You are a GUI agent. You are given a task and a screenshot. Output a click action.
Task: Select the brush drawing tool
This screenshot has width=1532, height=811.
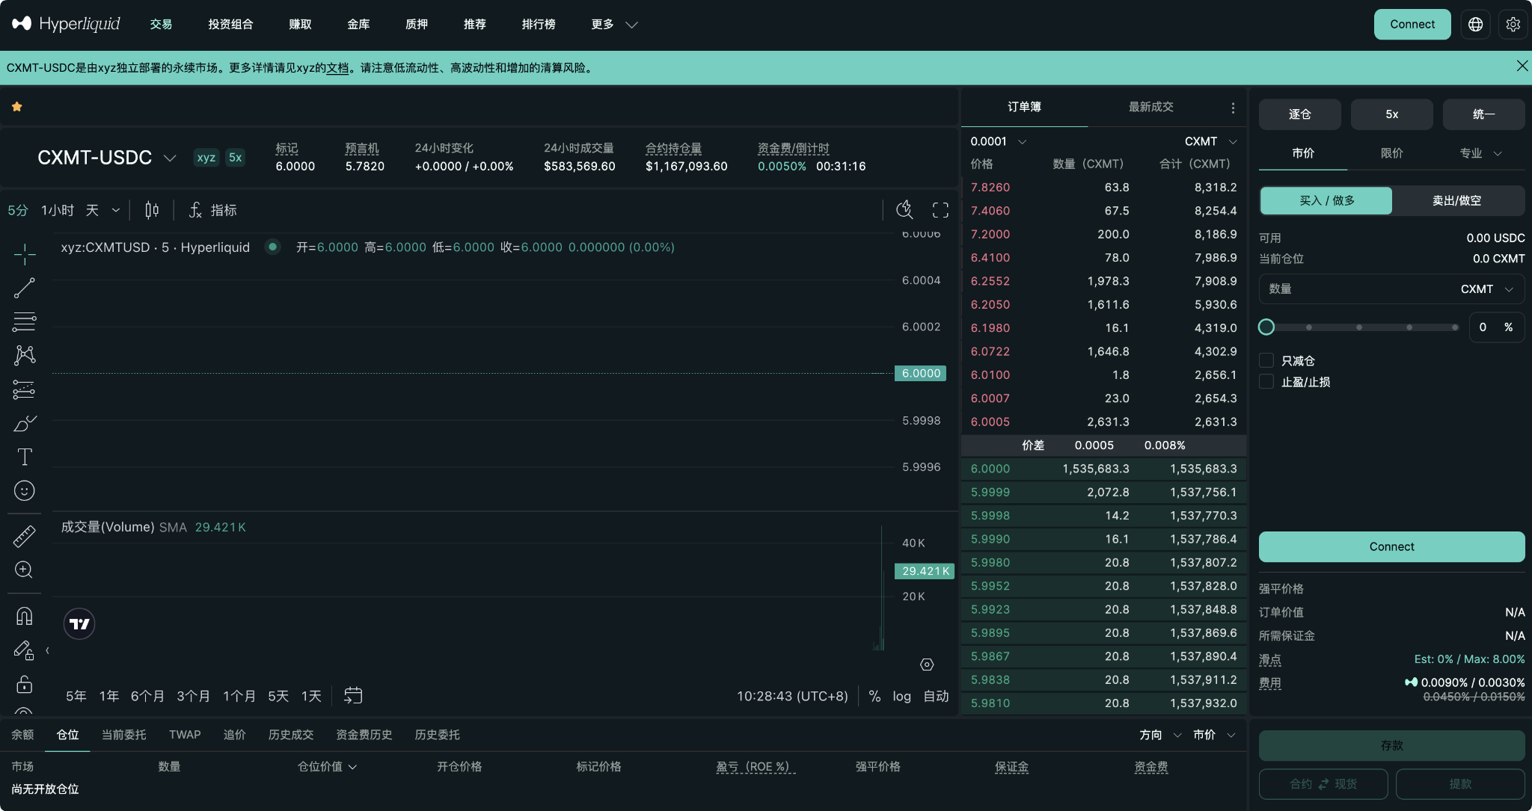pos(24,423)
